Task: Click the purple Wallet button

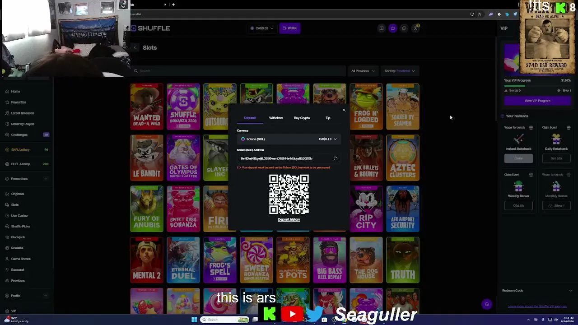Action: tap(290, 28)
